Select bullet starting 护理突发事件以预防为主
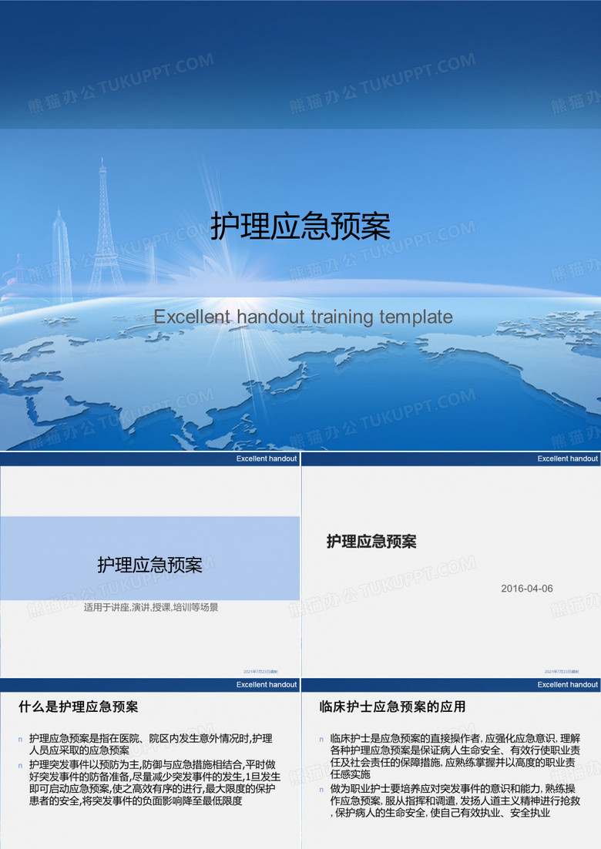The height and width of the screenshot is (849, 601). pyautogui.click(x=155, y=783)
